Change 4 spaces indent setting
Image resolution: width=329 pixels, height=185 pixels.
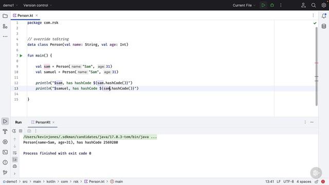tap(304, 181)
